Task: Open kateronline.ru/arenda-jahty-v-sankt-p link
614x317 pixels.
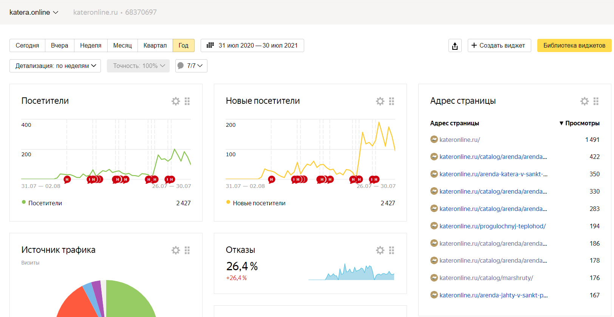Action: pyautogui.click(x=493, y=295)
